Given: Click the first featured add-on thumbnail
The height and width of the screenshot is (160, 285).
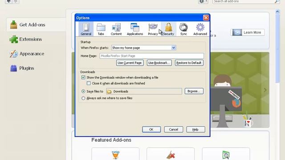Looking at the screenshot, I should tap(115, 155).
